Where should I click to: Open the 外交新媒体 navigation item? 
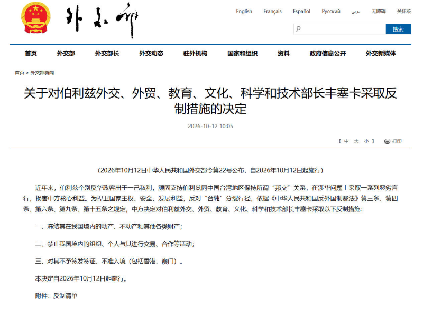[381, 53]
